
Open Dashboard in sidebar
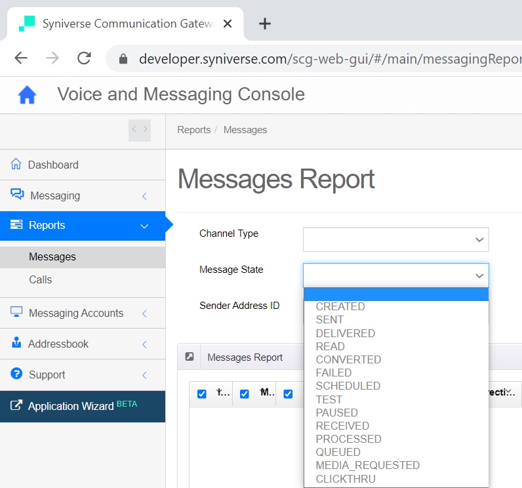pos(83,165)
